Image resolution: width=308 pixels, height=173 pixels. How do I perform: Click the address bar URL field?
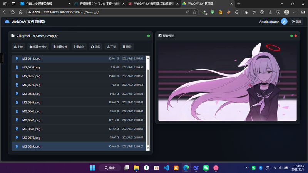(113, 12)
